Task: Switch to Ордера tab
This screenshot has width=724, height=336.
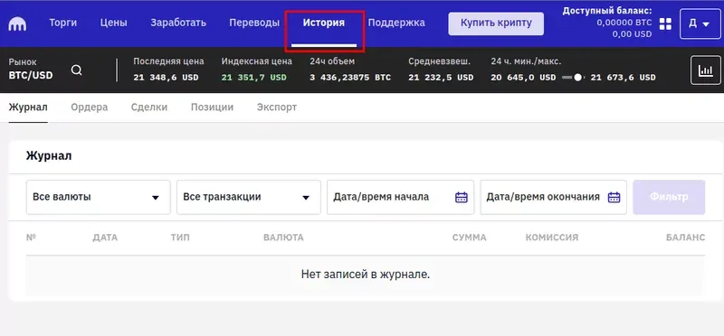Action: point(89,107)
